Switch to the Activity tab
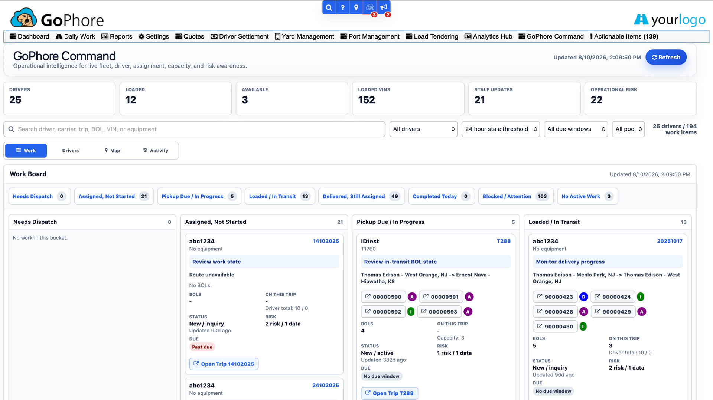The height and width of the screenshot is (400, 713). (156, 151)
